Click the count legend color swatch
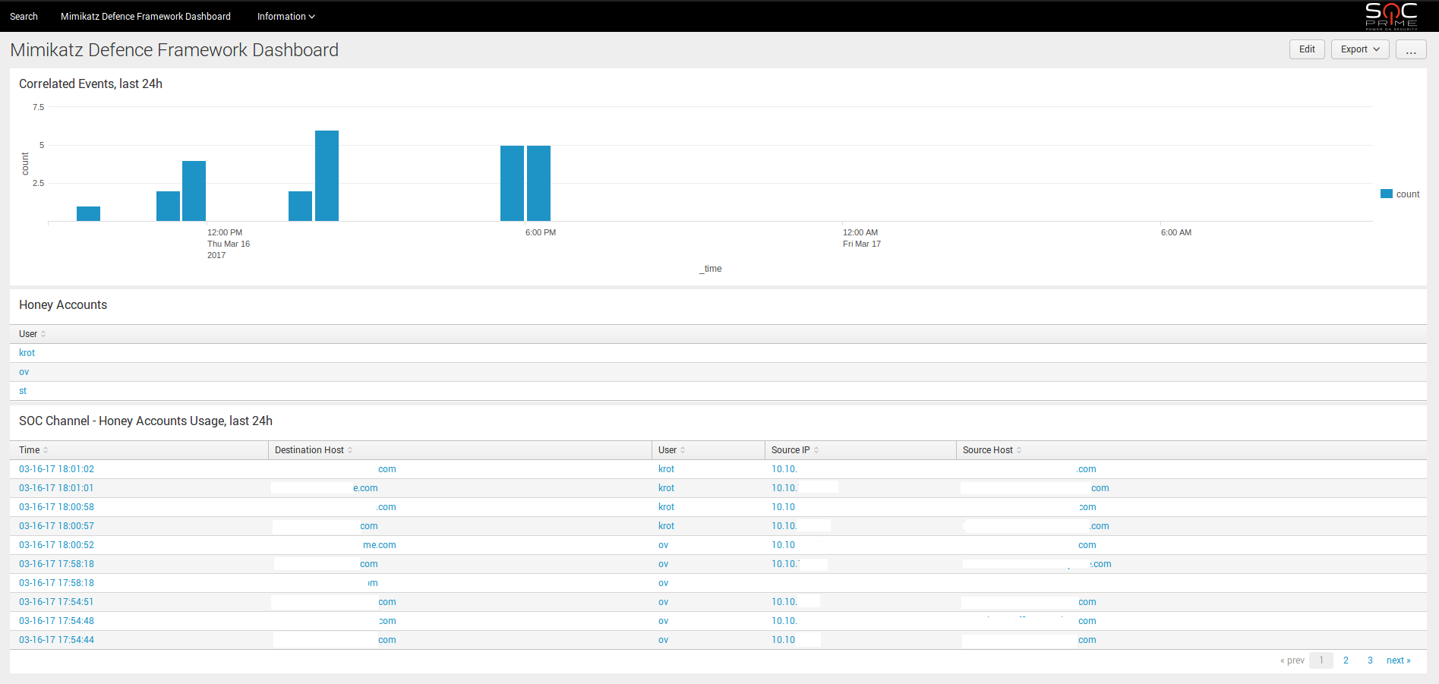This screenshot has height=684, width=1439. pyautogui.click(x=1386, y=194)
